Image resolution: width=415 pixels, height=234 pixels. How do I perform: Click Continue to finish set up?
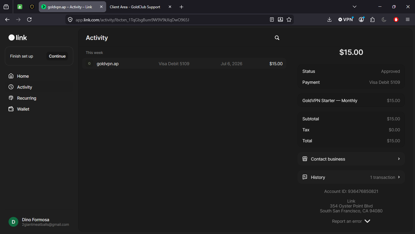coord(57,56)
